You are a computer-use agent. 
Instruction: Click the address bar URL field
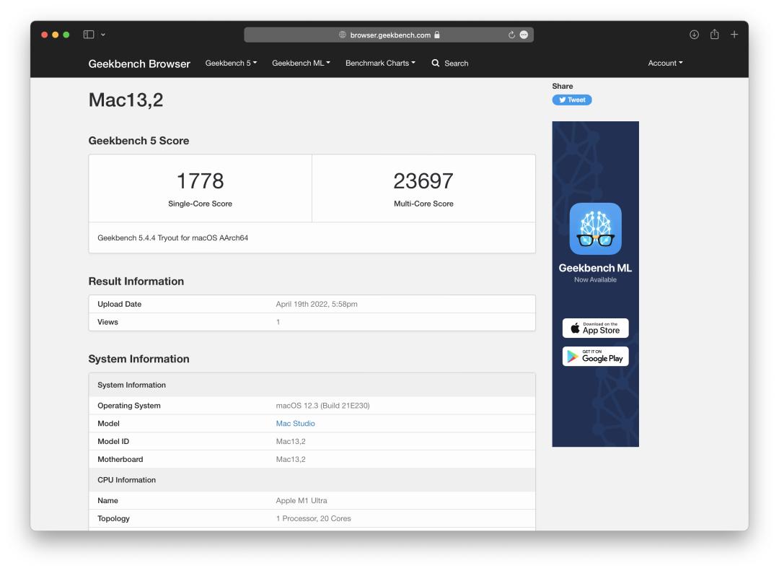tap(389, 35)
